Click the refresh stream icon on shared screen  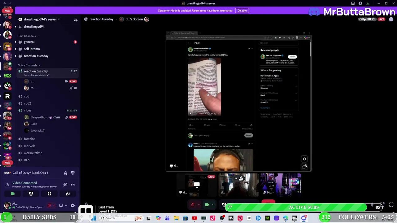[304, 159]
